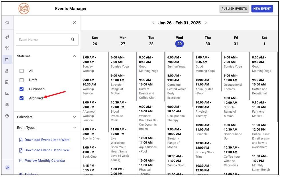281x178 pixels.
Task: Check the Draft status checkbox
Action: point(21,80)
